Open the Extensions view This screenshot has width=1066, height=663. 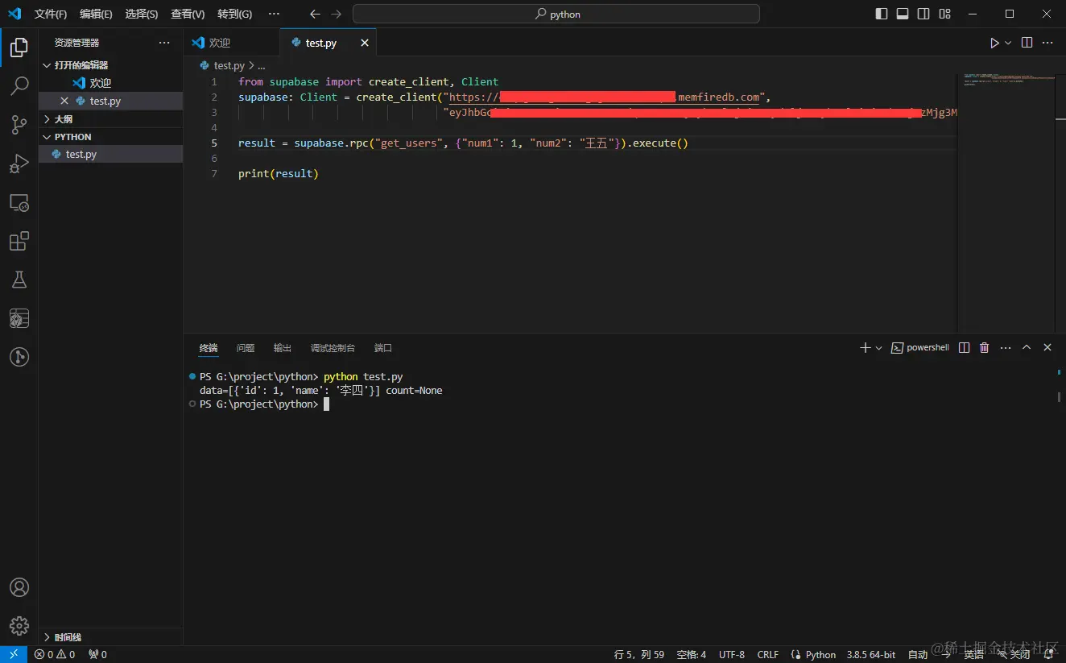(19, 241)
